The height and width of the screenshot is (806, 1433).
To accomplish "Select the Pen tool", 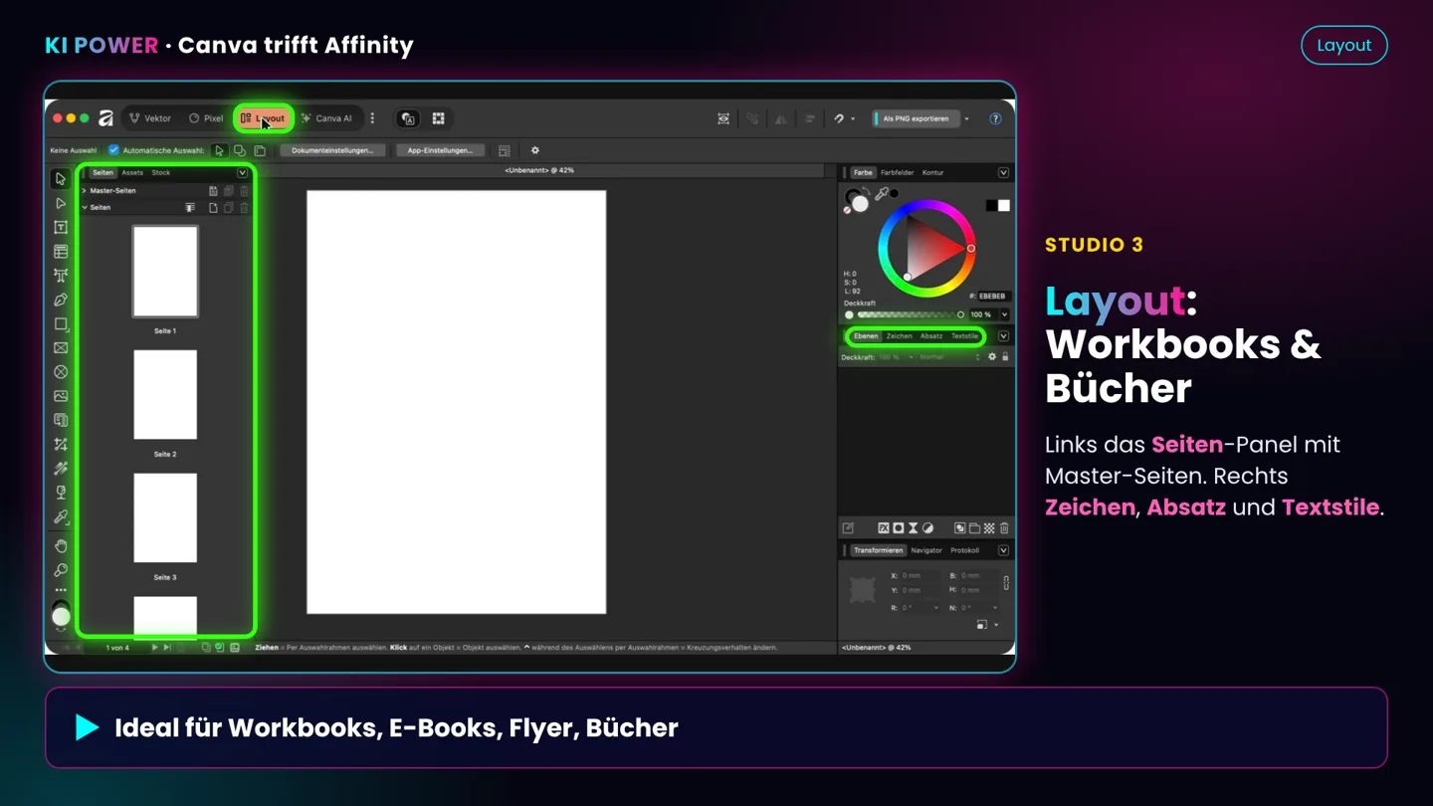I will point(61,300).
